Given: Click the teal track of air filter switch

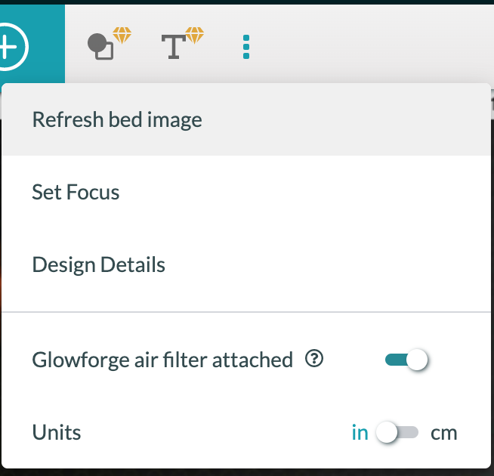Looking at the screenshot, I should click(394, 360).
